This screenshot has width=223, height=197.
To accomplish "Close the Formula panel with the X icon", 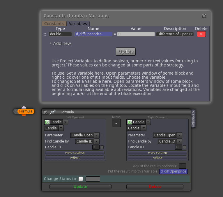I will 45,112.
